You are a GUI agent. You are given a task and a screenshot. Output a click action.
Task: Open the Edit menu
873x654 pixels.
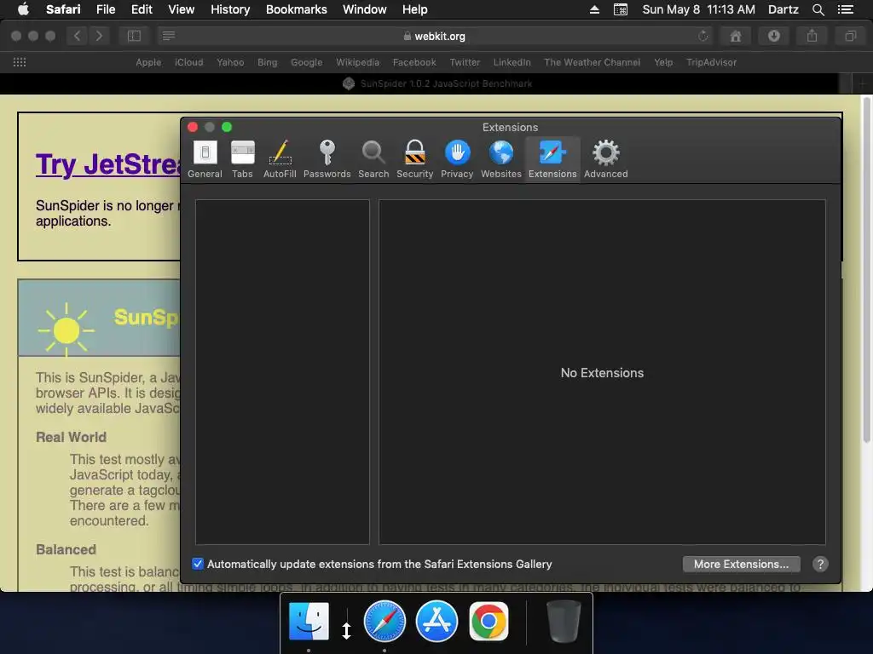(142, 9)
